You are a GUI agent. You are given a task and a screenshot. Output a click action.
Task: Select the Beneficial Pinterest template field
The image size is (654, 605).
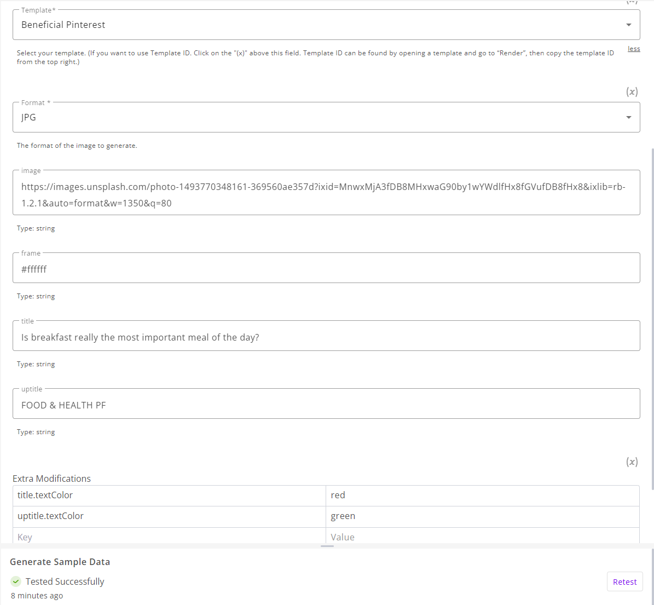pos(317,25)
